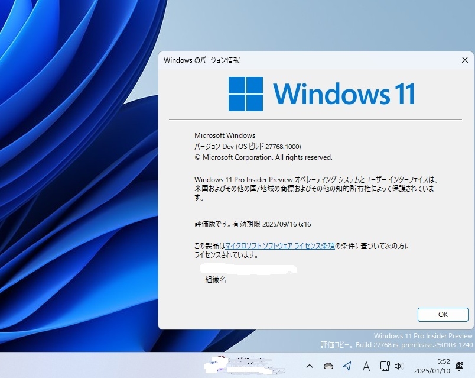
Task: Open the マイクロソフト ソフトウェア ライセンス条項 link
Action: tap(280, 245)
